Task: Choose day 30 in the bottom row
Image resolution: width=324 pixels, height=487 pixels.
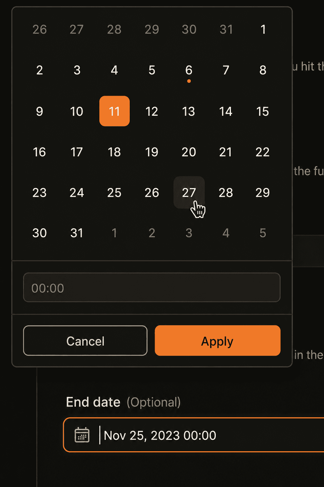Action: click(x=40, y=233)
